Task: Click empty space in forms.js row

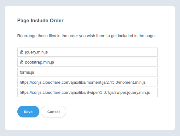Action: 95,72
